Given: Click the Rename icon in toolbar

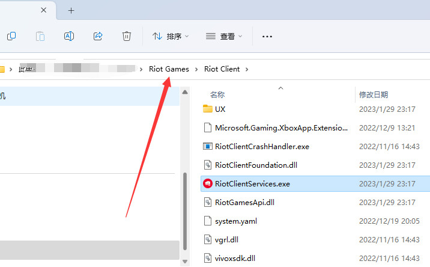Looking at the screenshot, I should [69, 36].
